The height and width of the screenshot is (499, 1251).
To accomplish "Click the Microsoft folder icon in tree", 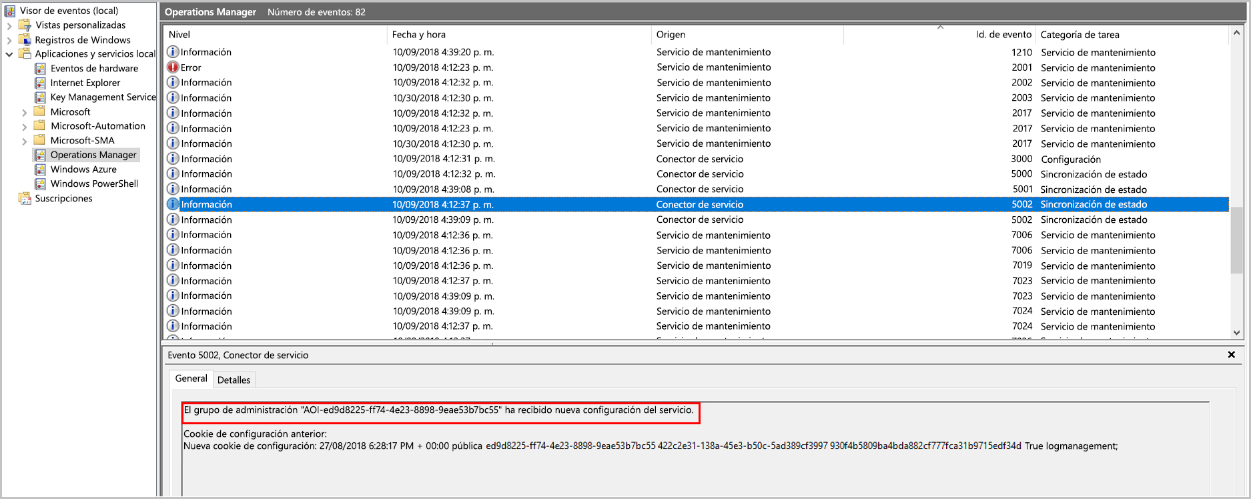I will click(40, 111).
